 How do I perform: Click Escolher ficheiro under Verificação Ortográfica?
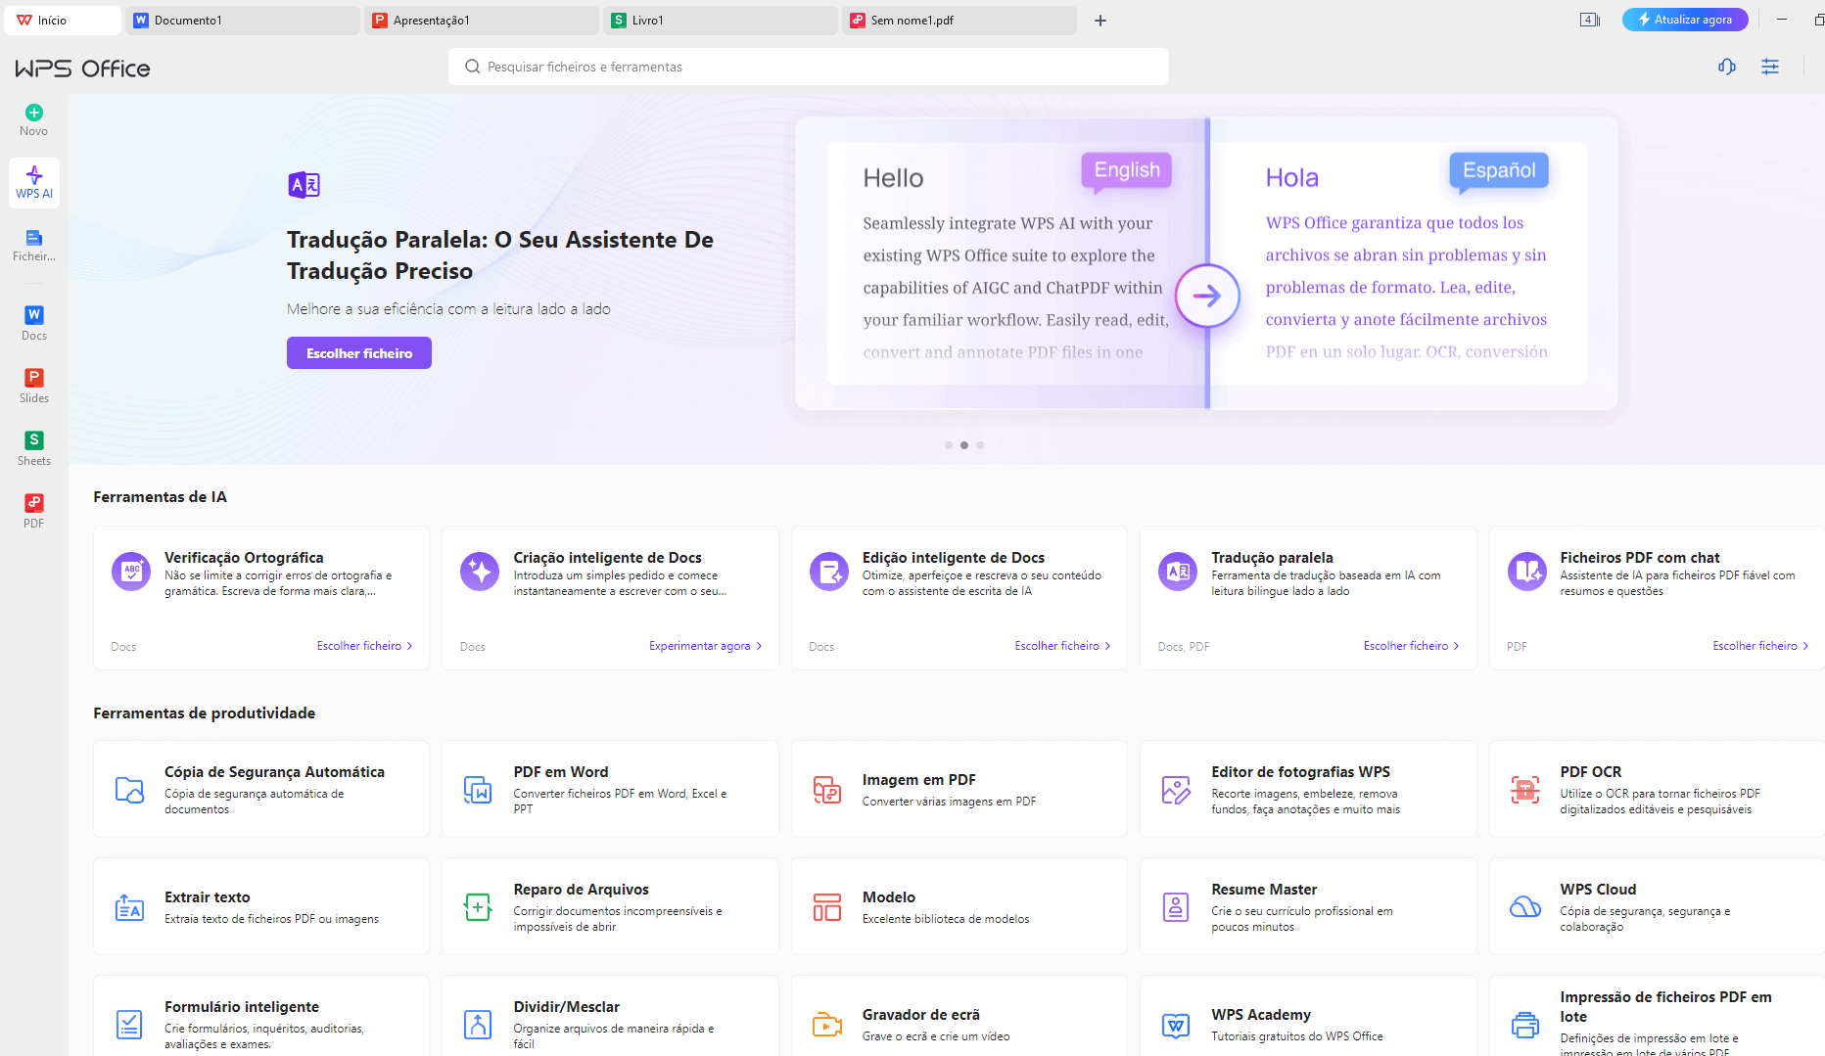(x=364, y=646)
